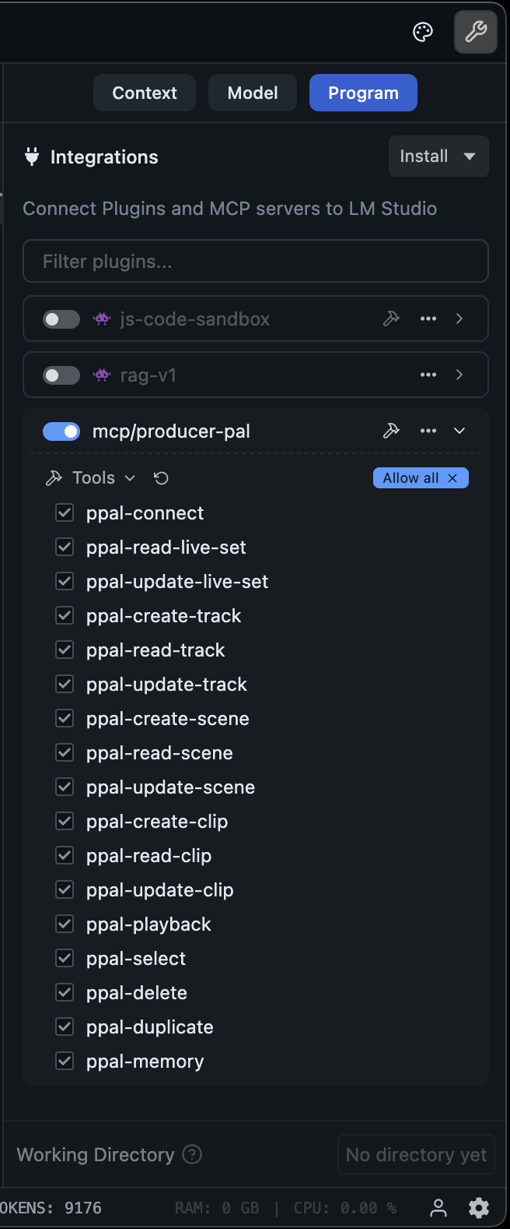Enable the js-code-sandbox plugin toggle

[61, 319]
